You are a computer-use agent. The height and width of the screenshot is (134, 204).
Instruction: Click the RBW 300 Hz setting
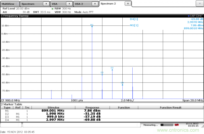click(x=60, y=8)
